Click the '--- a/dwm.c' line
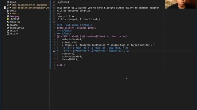Screen dimensions: 197x110 (x=64, y=31)
